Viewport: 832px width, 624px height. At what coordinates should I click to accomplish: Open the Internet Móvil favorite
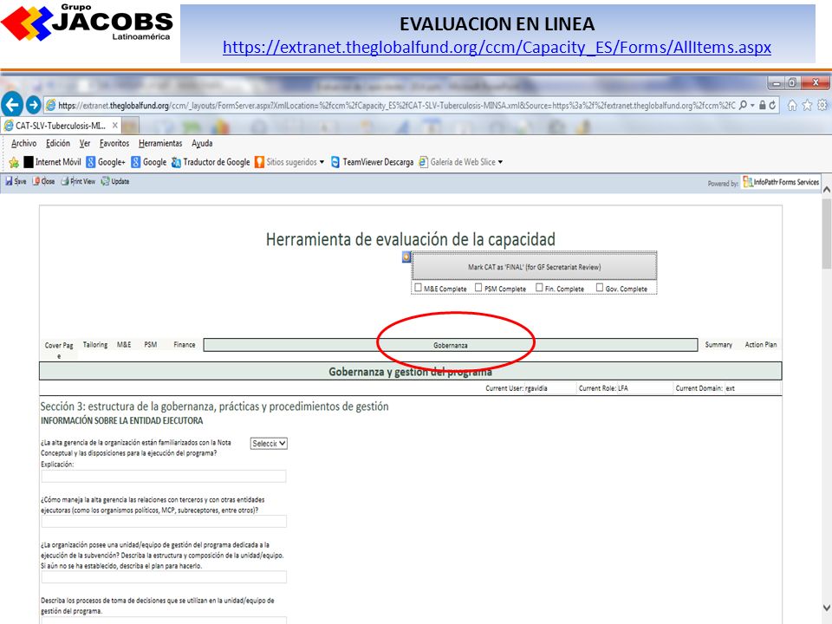(52, 162)
